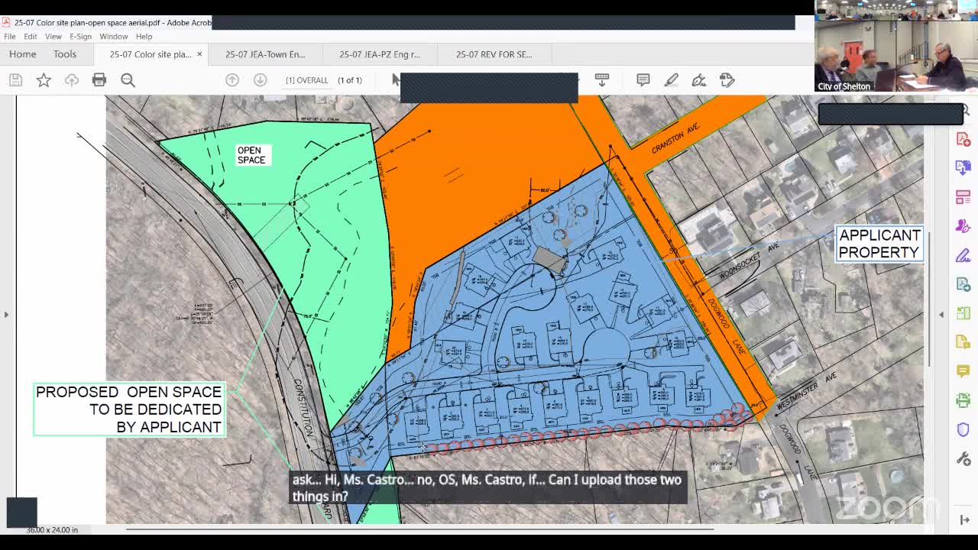Screen dimensions: 978x550
Task: Select the highlight text pen tool
Action: pos(671,80)
